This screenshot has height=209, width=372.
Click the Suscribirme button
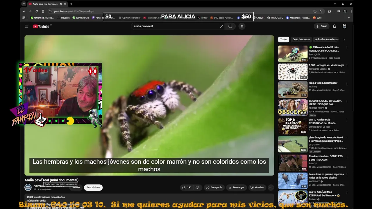click(x=93, y=188)
